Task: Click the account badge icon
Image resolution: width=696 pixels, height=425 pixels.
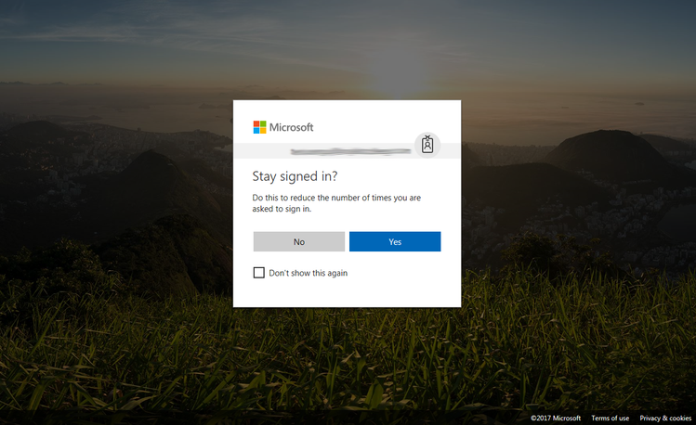Action: [427, 145]
